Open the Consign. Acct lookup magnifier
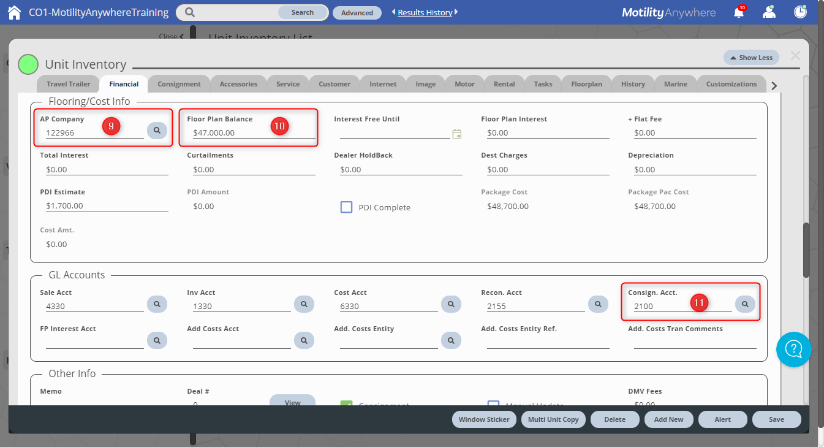Viewport: 824px width, 447px height. [x=745, y=304]
